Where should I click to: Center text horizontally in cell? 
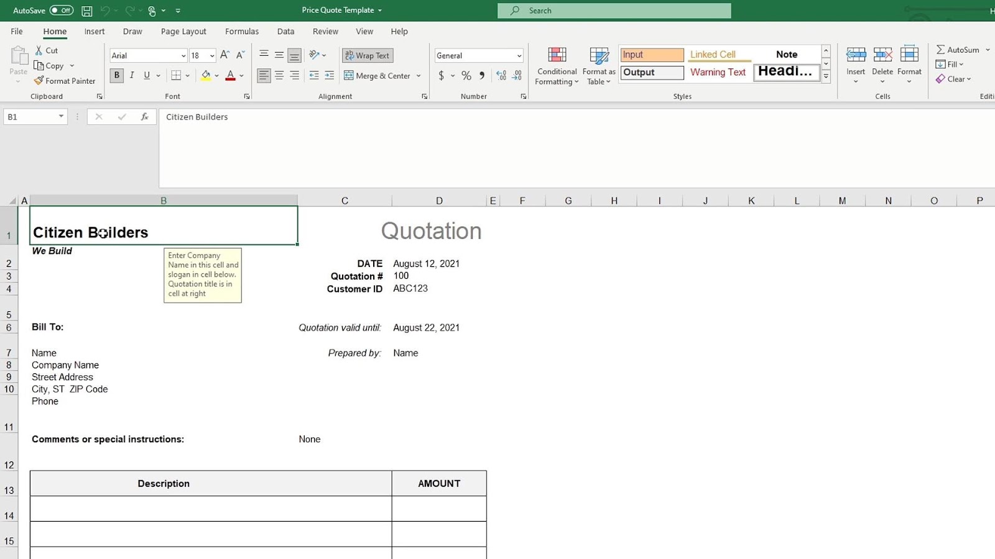279,76
